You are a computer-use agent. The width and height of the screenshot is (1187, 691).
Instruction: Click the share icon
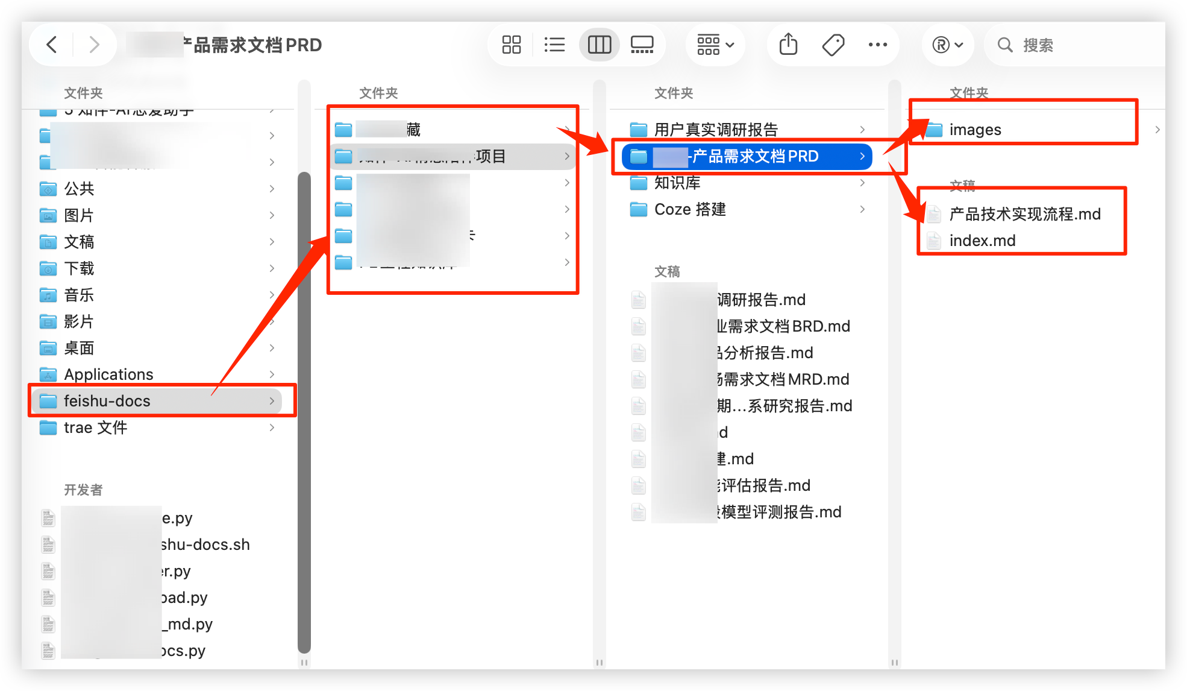(x=788, y=45)
